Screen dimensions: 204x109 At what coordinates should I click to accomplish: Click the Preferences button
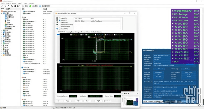(x=107, y=101)
